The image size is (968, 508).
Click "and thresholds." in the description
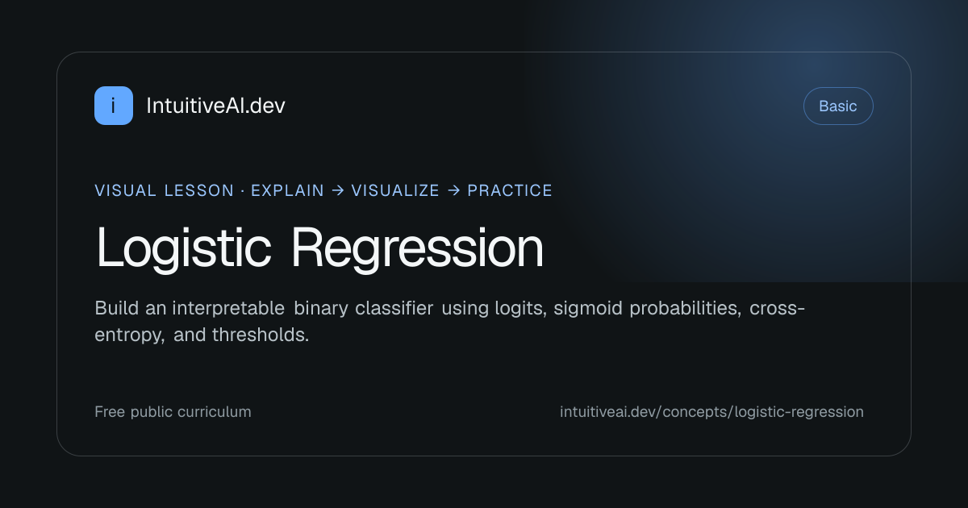point(241,335)
